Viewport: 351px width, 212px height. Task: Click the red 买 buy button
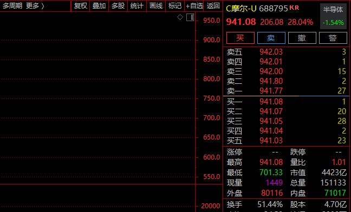pos(240,38)
